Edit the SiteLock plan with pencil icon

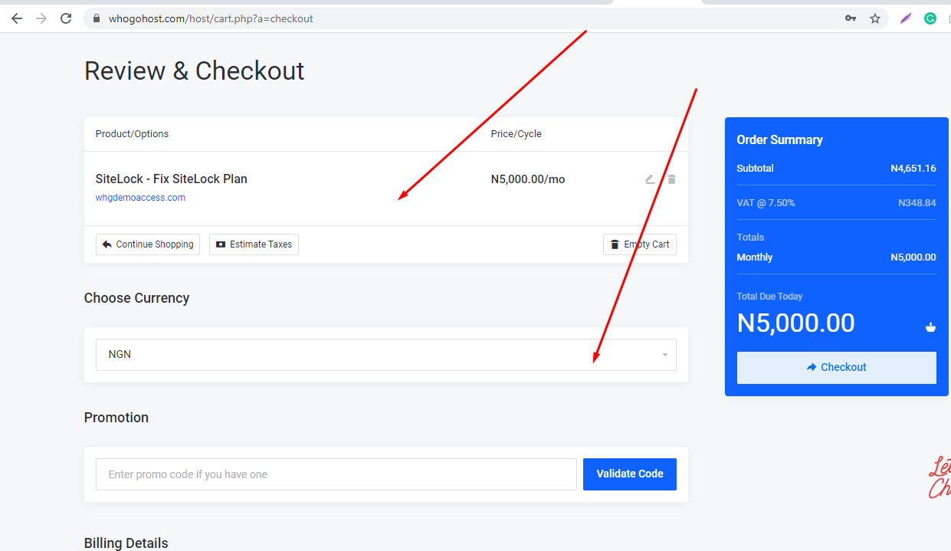(650, 179)
